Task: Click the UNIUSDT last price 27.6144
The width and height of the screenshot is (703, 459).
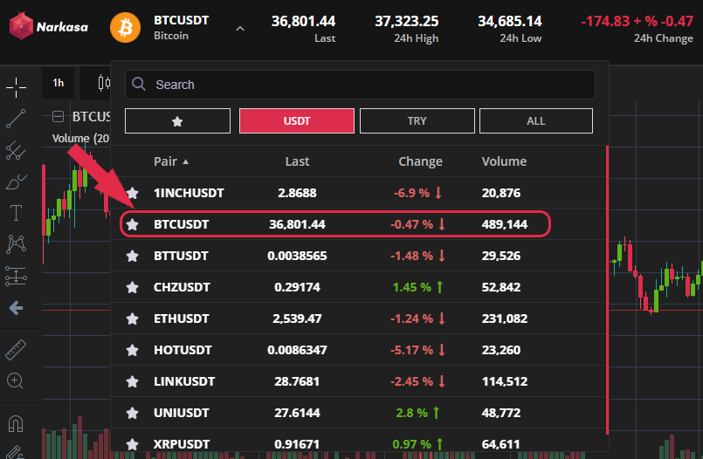Action: pos(297,413)
